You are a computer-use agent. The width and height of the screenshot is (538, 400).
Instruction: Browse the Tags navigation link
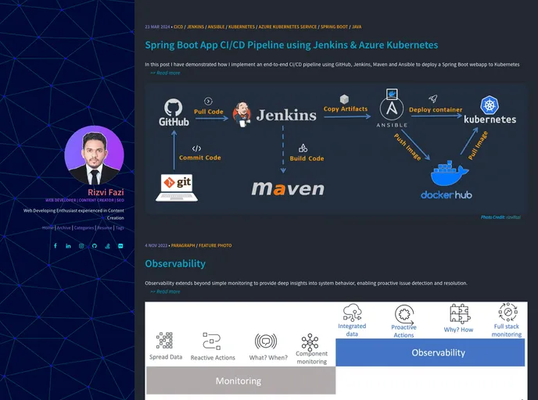click(120, 227)
